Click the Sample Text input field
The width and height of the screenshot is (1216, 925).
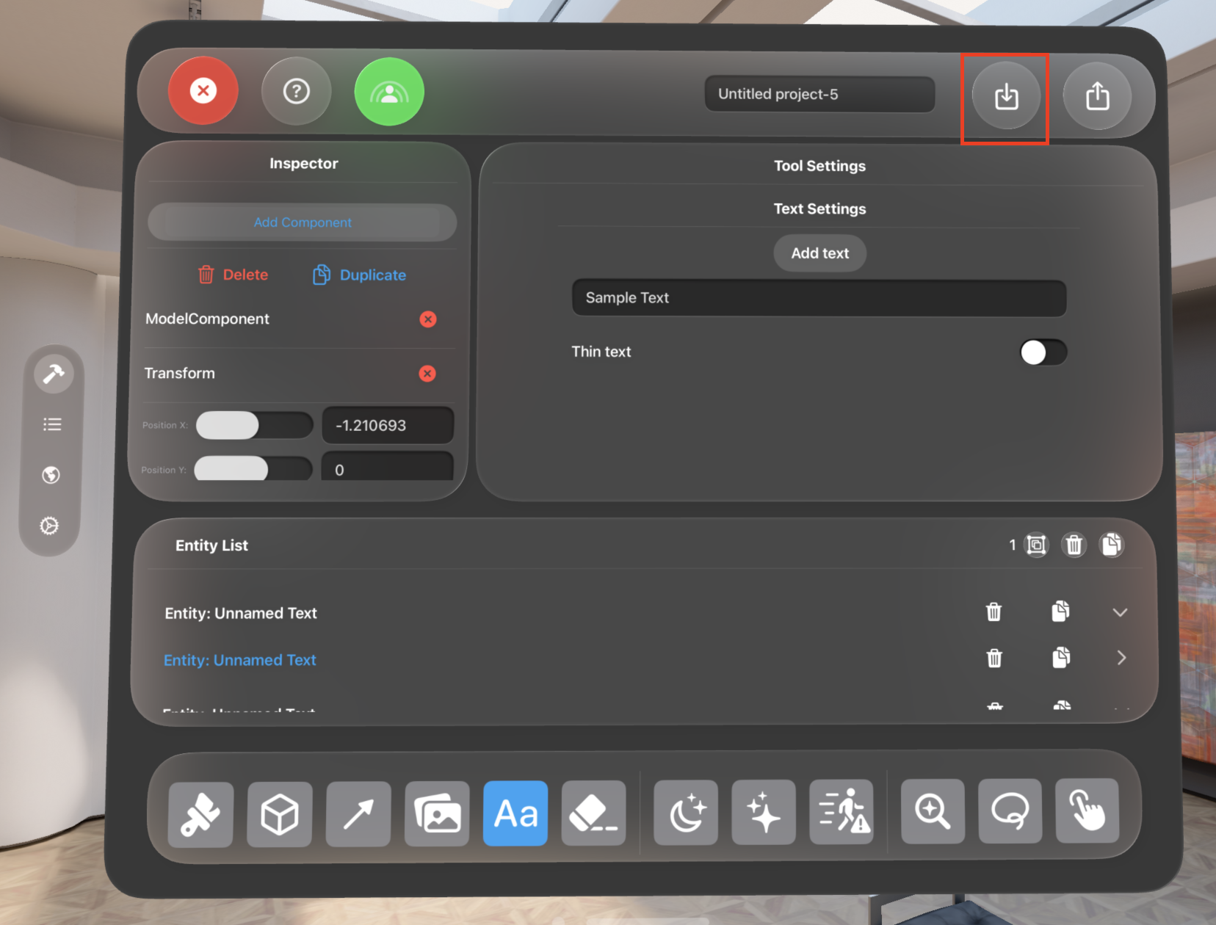coord(819,298)
